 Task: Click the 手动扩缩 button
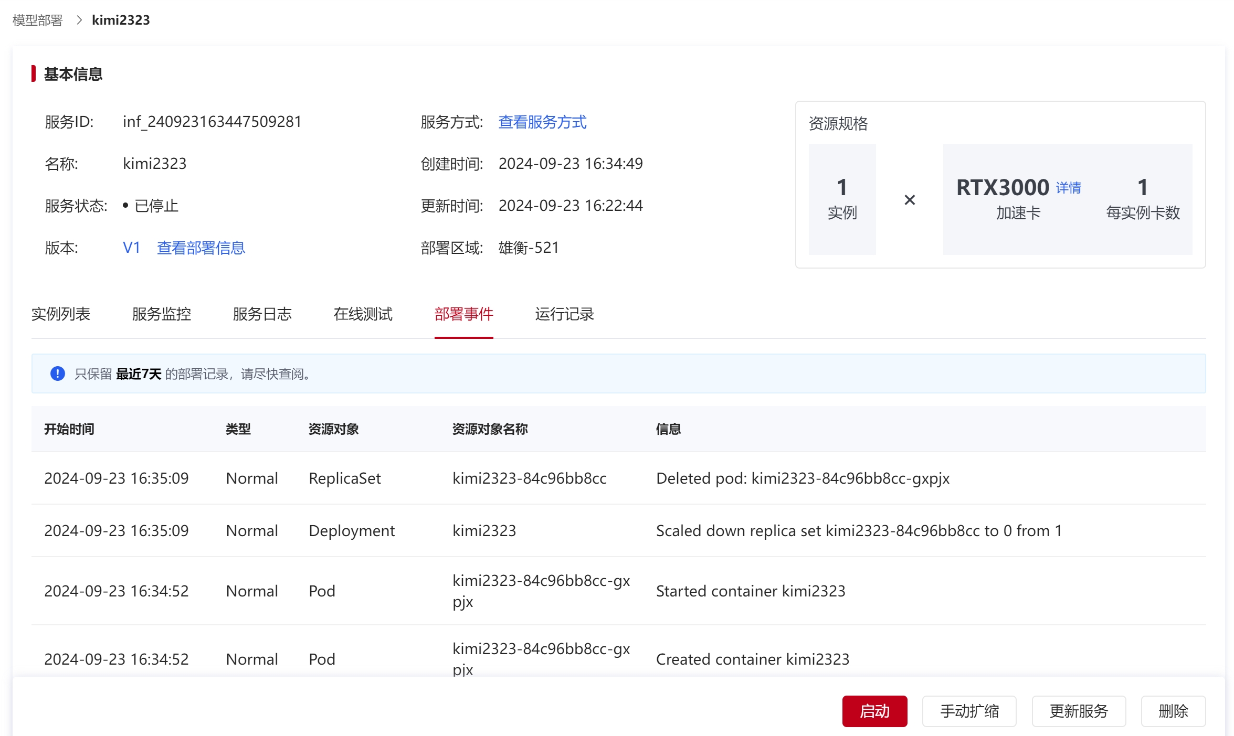(969, 711)
